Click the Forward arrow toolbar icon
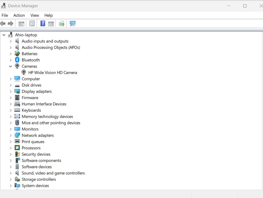Viewport: 263px width, 198px height. point(11,23)
